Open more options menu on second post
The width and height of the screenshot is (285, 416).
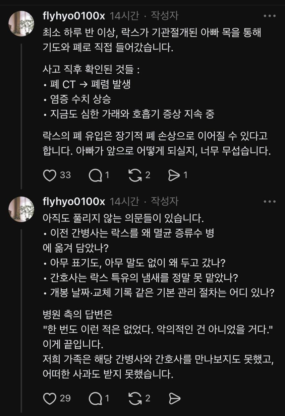coord(270,202)
